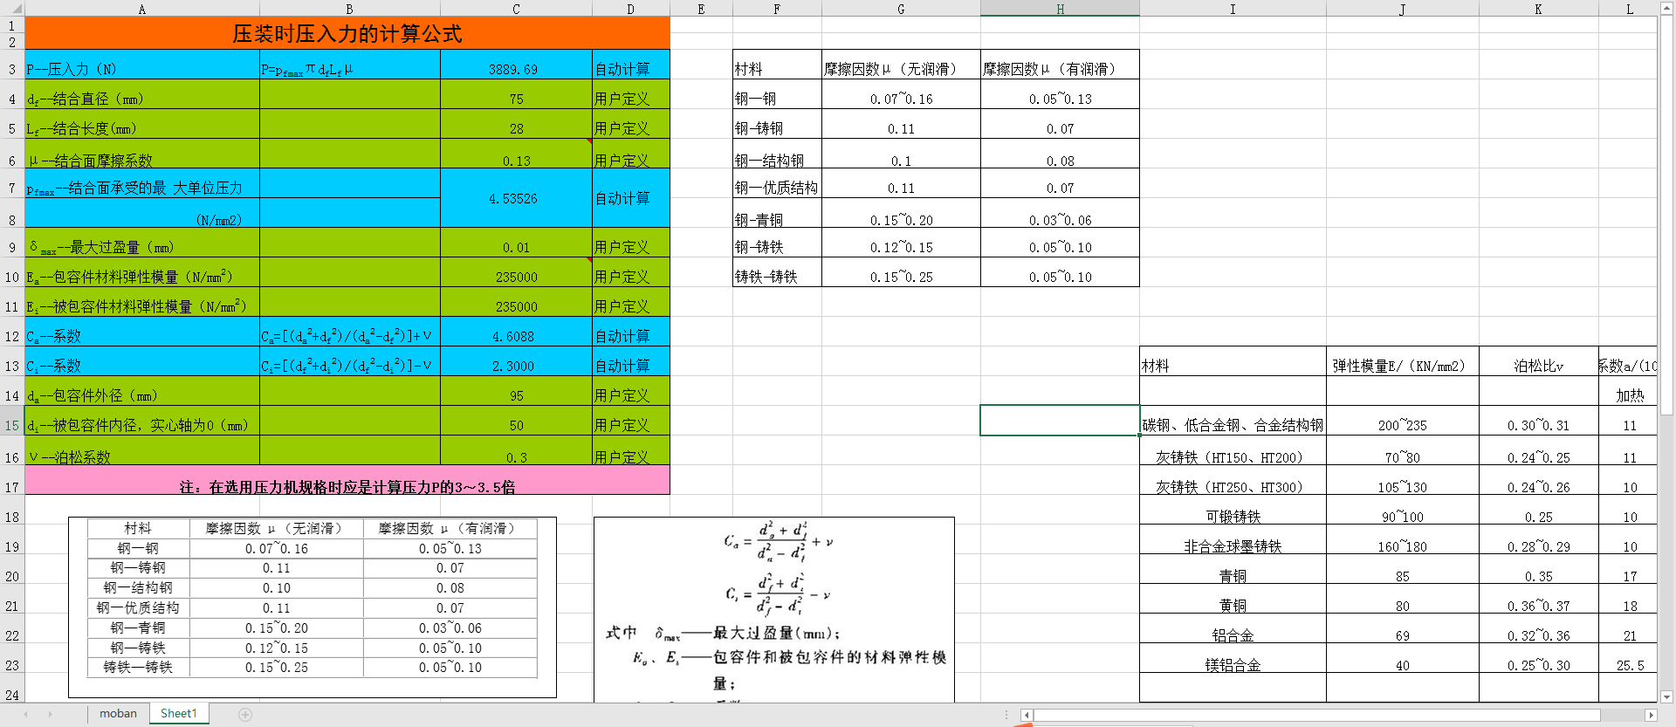This screenshot has width=1676, height=727.
Task: Click the embedded friction factor table image
Action: (x=312, y=607)
